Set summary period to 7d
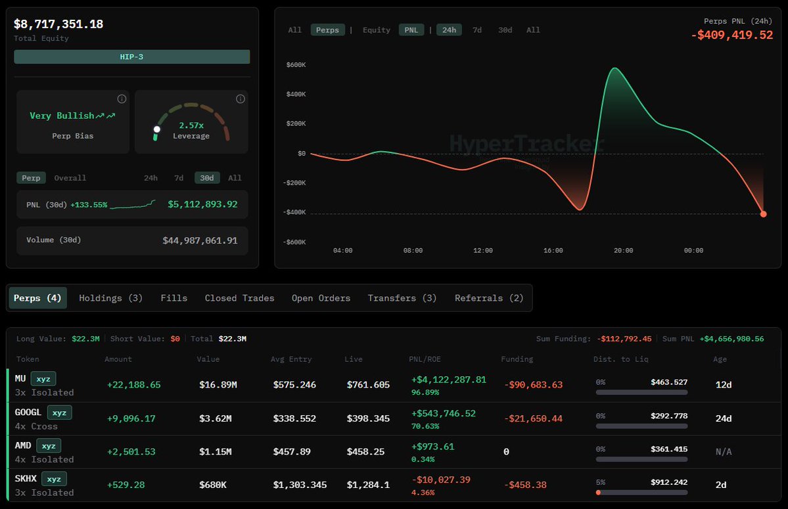The image size is (788, 509). point(179,178)
